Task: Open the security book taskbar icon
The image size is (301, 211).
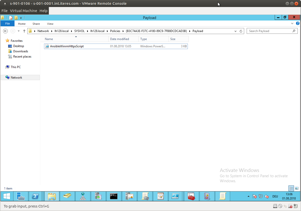Action: click(207, 196)
